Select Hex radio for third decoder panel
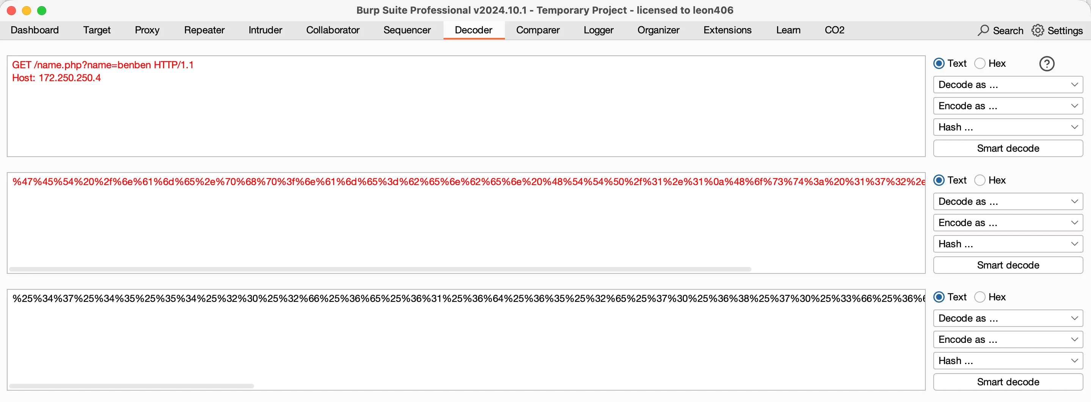Image resolution: width=1091 pixels, height=402 pixels. coord(980,297)
